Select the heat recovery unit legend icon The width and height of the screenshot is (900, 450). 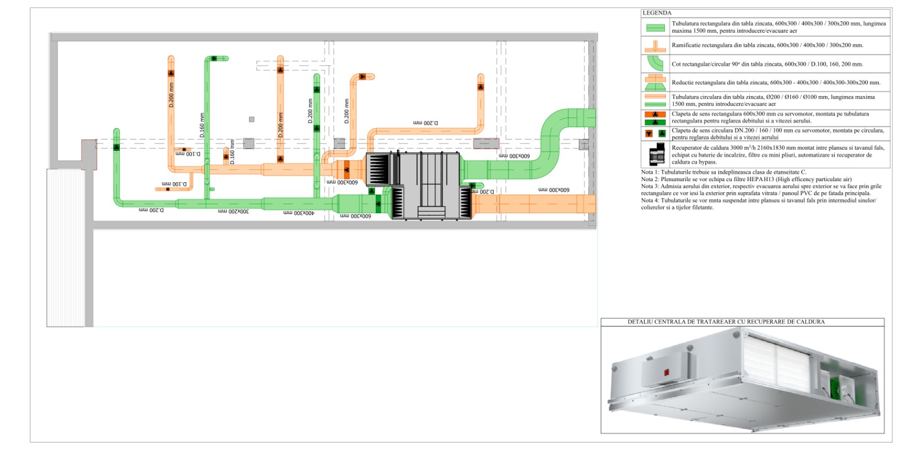tap(656, 154)
